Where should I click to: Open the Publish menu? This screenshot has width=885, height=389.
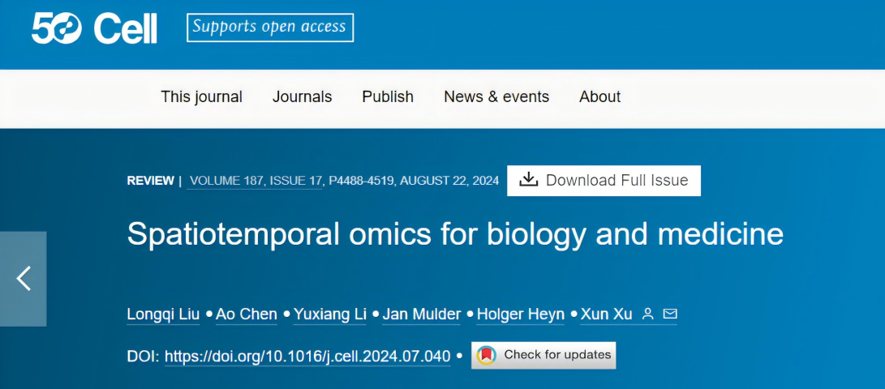click(388, 97)
